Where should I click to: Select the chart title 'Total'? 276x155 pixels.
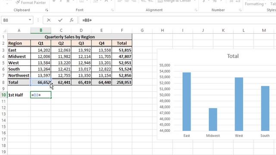(233, 56)
